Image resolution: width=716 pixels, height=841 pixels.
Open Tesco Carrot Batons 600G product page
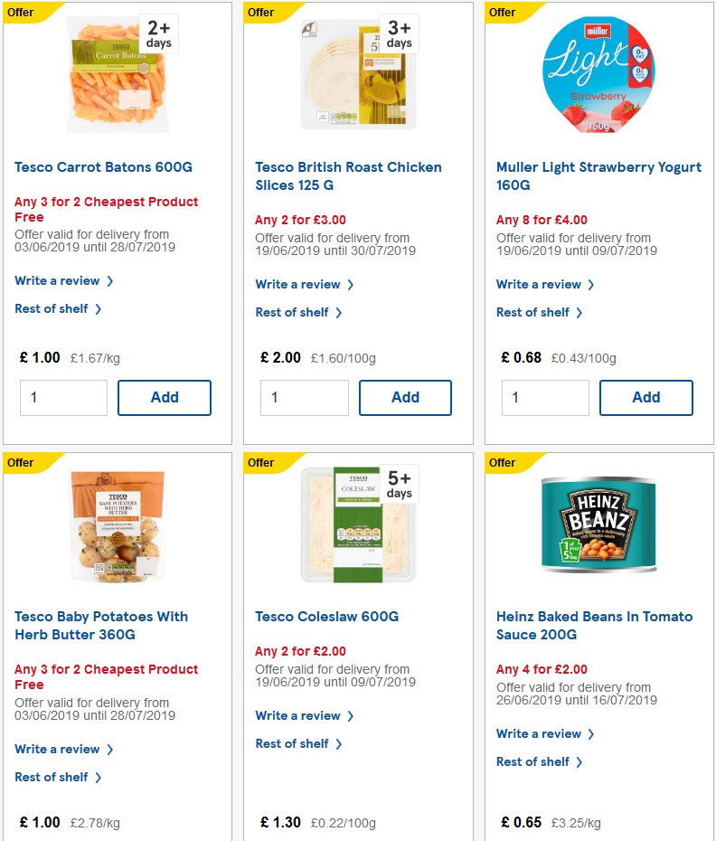(x=103, y=166)
